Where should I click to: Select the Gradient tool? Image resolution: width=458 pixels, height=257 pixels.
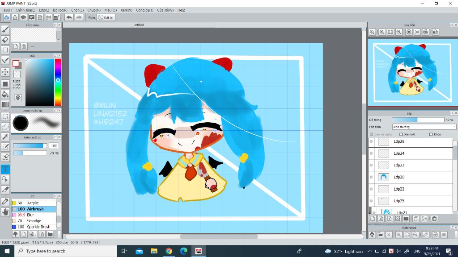pos(5,104)
